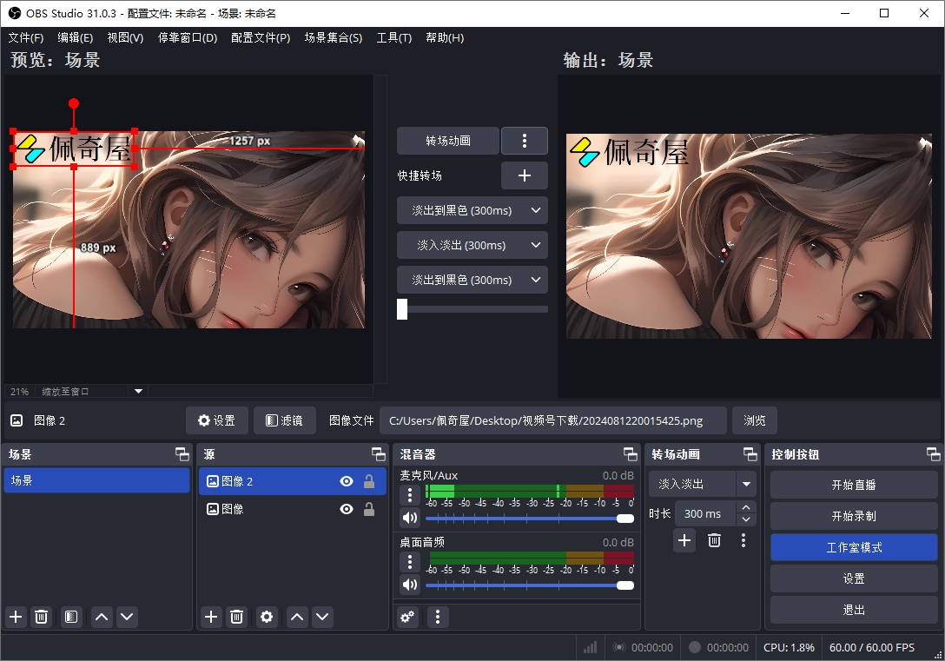The width and height of the screenshot is (945, 661).
Task: Select the 场景 item in scenes list
Action: tap(96, 480)
